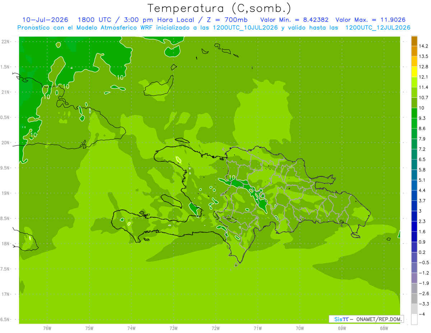Click the 14.2 colorbar label
The image size is (431, 333).
(423, 46)
